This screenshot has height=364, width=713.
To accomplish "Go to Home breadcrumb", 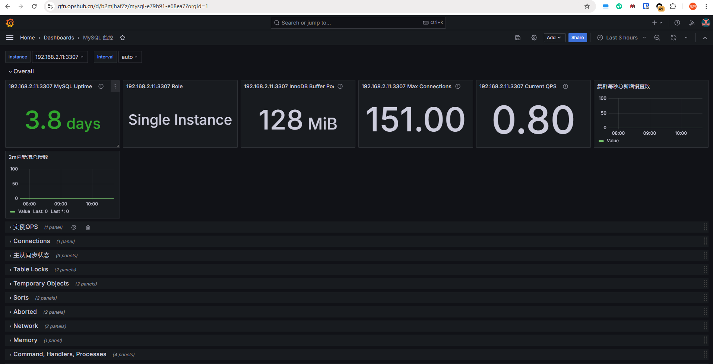I will point(27,38).
